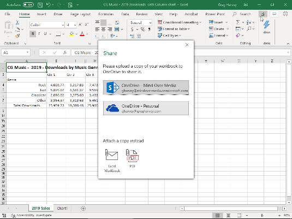Click the Percent Style icon
The image size is (292, 219).
coord(142,29)
